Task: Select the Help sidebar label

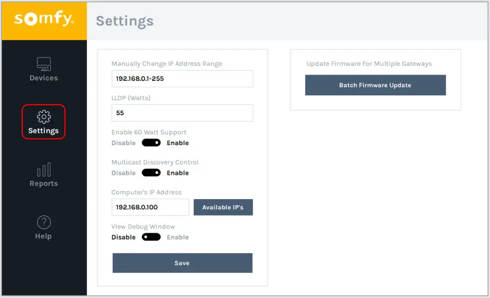Action: point(43,236)
